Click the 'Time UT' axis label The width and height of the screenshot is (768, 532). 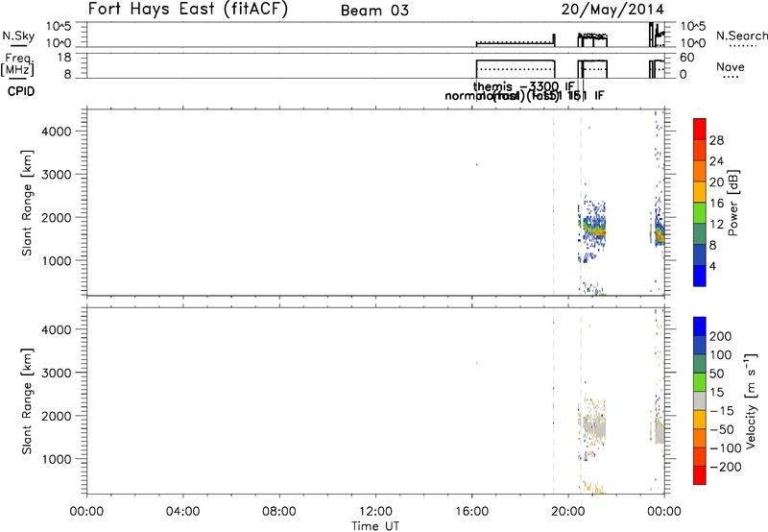(375, 526)
